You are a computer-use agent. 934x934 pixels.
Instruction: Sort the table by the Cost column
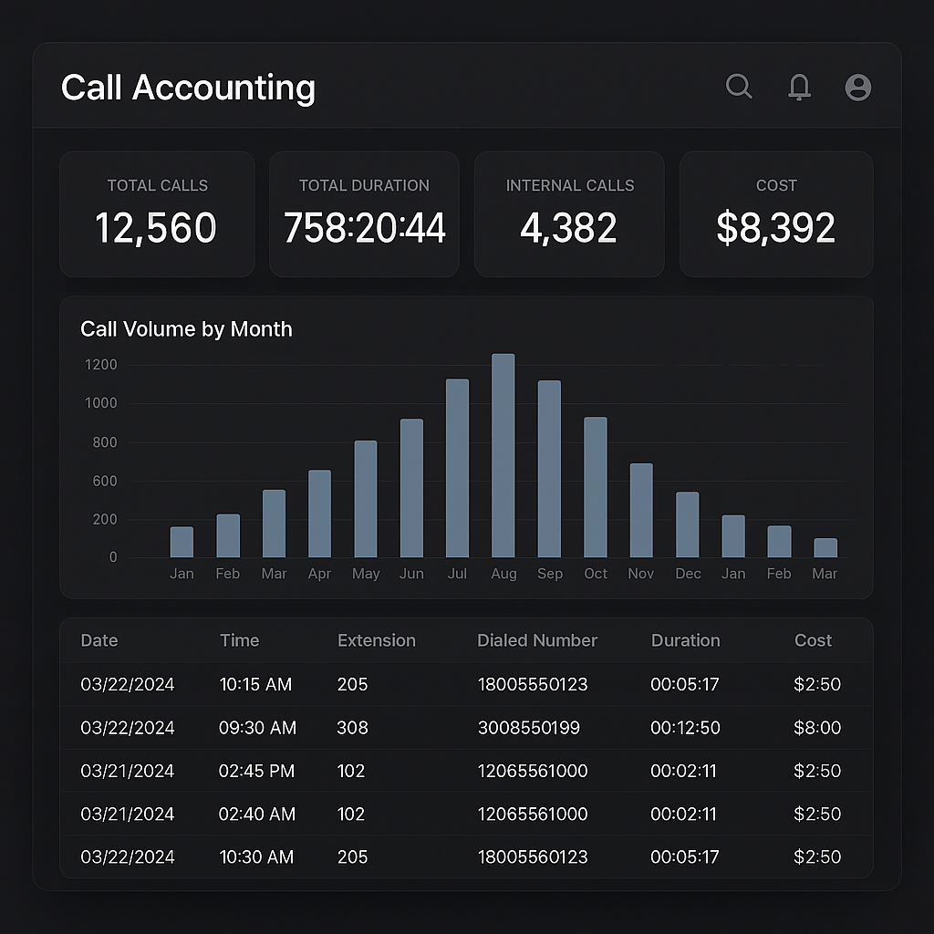(813, 640)
